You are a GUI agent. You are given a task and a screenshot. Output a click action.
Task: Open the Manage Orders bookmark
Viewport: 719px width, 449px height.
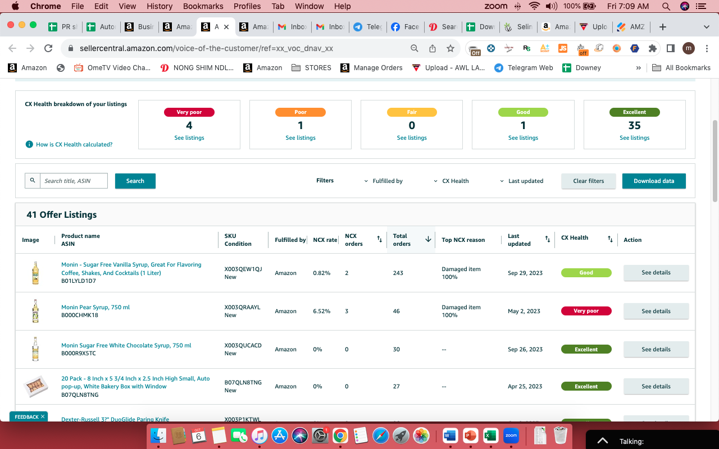pos(371,68)
